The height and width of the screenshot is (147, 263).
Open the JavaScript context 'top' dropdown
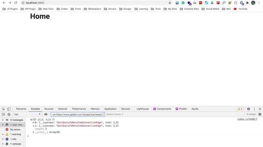point(28,114)
